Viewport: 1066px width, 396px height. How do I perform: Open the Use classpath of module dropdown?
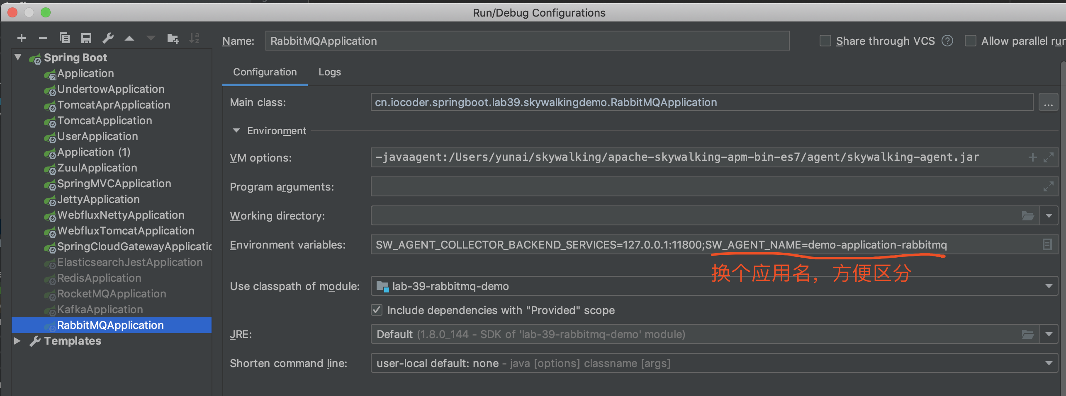click(714, 286)
